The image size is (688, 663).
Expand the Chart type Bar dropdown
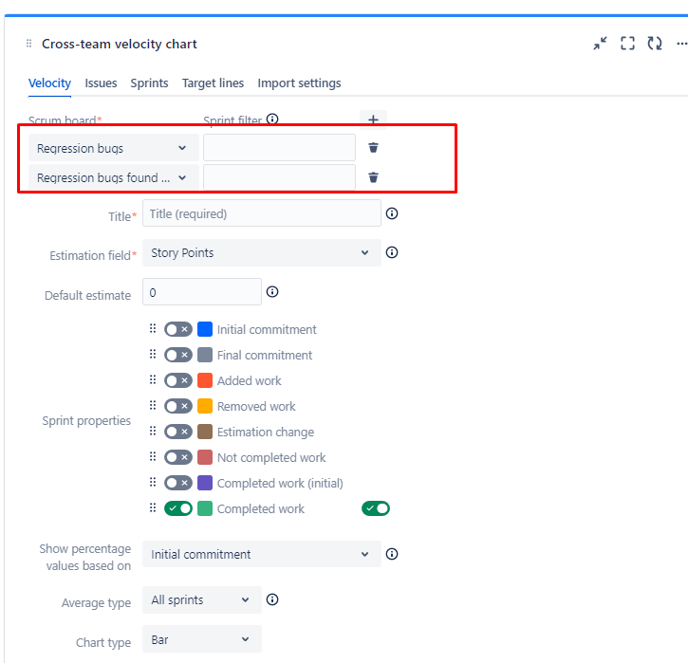click(201, 640)
